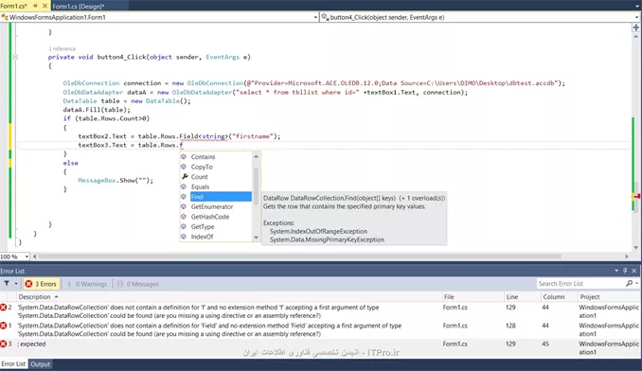This screenshot has width=642, height=371.
Task: Select error 3 '; expected'
Action: pos(321,348)
